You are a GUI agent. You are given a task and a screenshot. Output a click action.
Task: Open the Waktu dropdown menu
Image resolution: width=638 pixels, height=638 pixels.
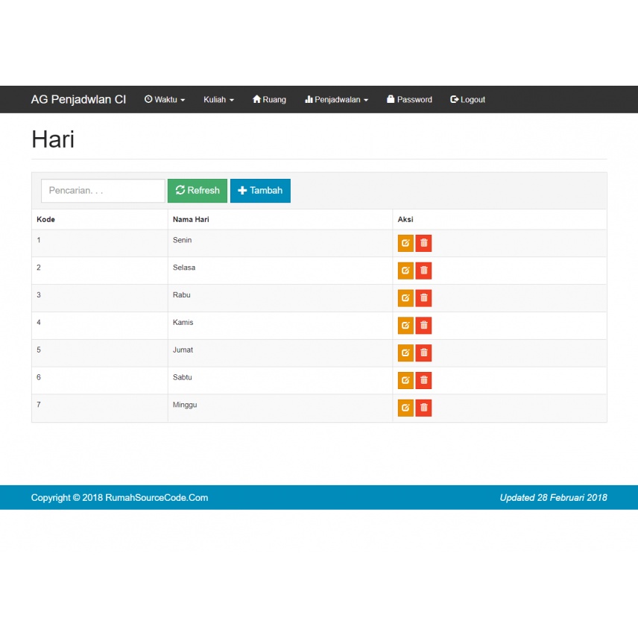pyautogui.click(x=165, y=100)
